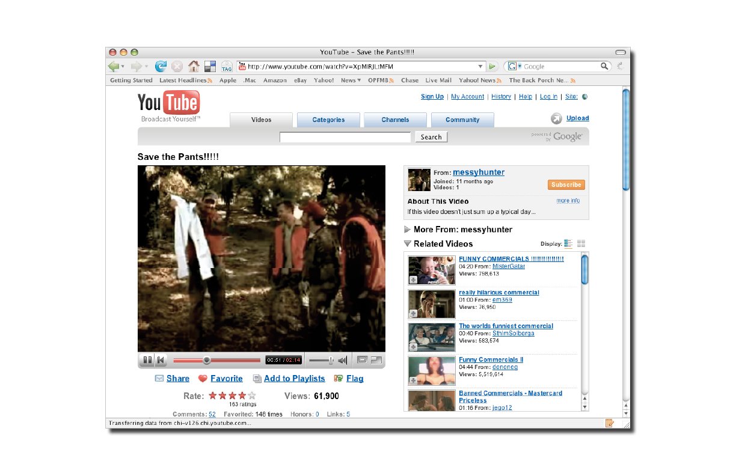Open the eBay bookmark

tap(300, 81)
